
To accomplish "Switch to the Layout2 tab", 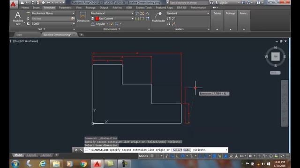I will coord(46,155).
